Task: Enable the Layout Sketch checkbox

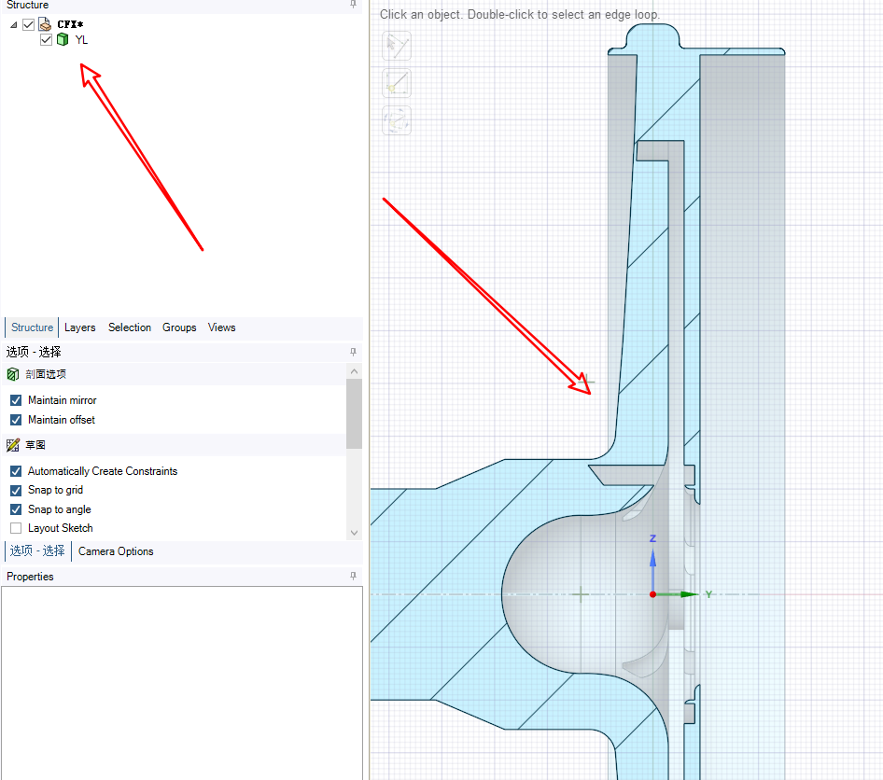Action: (16, 528)
